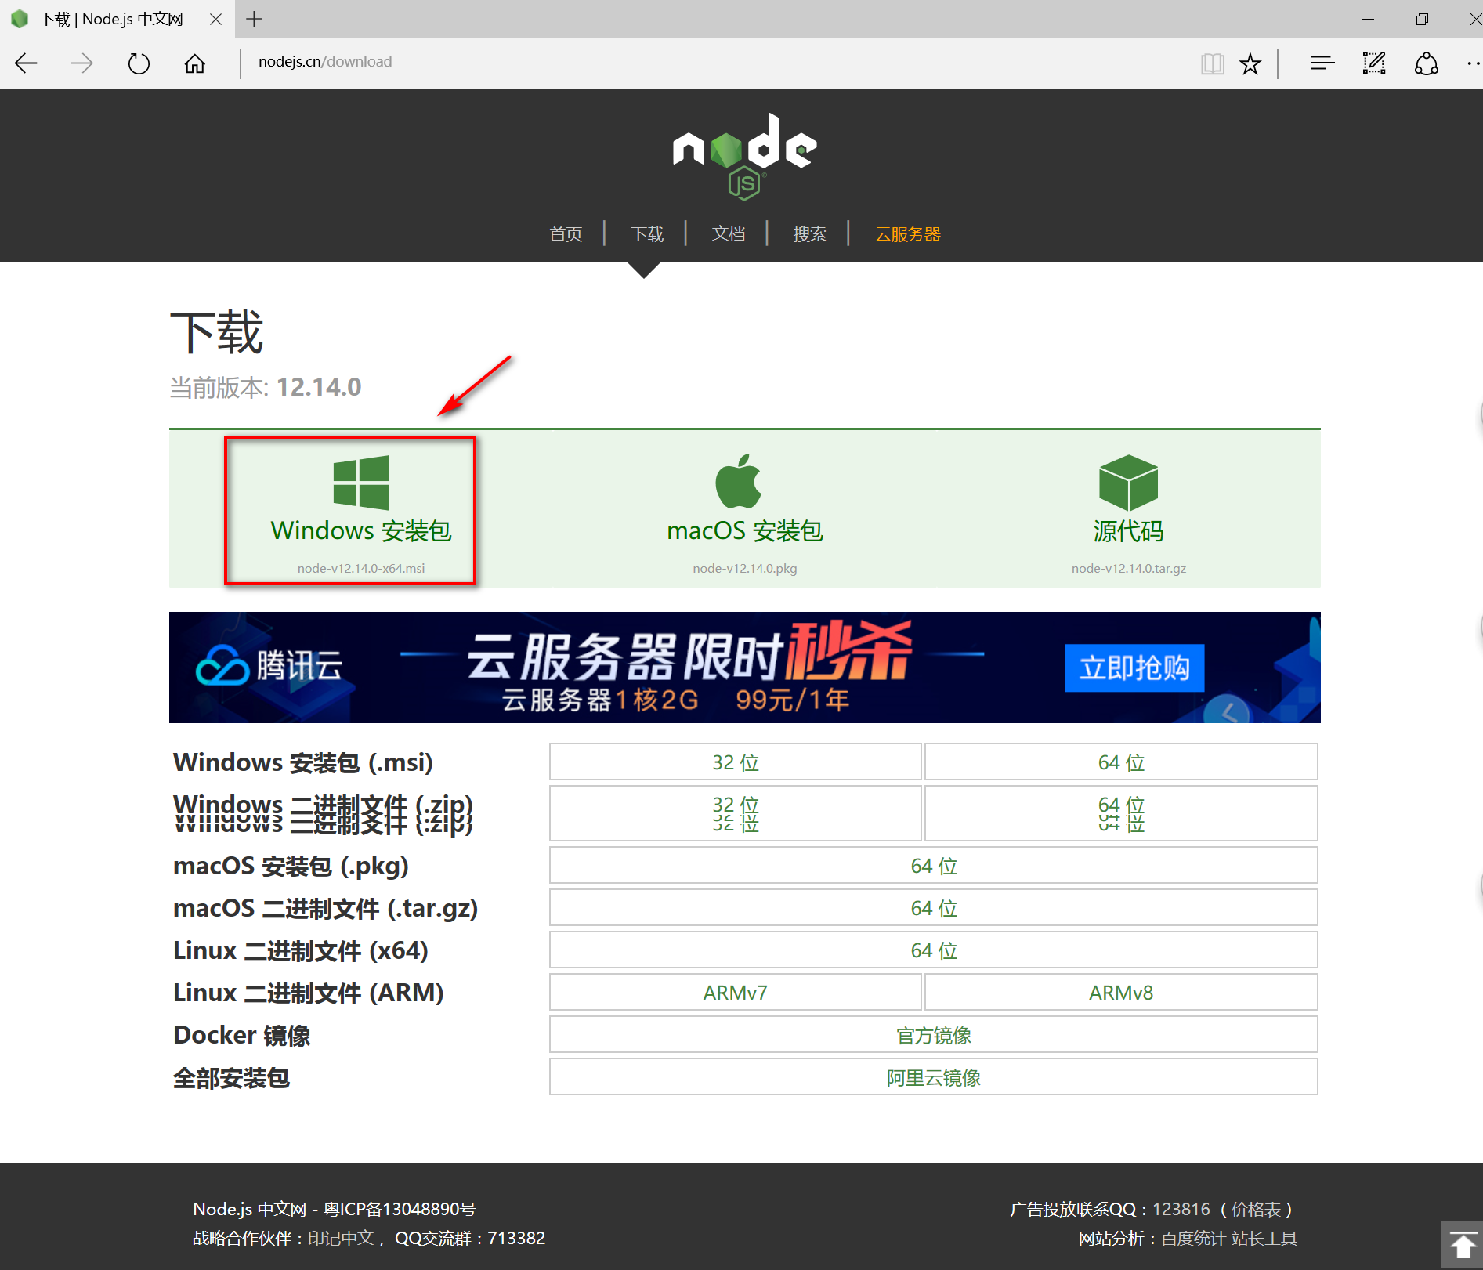Click Linux 二进制文件 (ARM) row label

309,993
